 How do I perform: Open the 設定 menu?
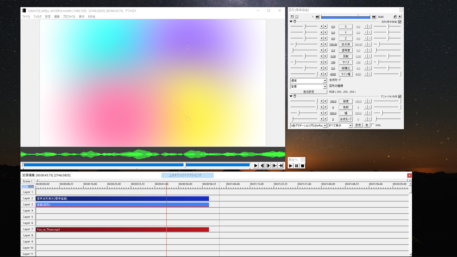pyautogui.click(x=48, y=16)
